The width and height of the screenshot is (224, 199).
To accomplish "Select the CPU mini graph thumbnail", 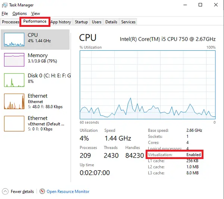I will (14, 39).
